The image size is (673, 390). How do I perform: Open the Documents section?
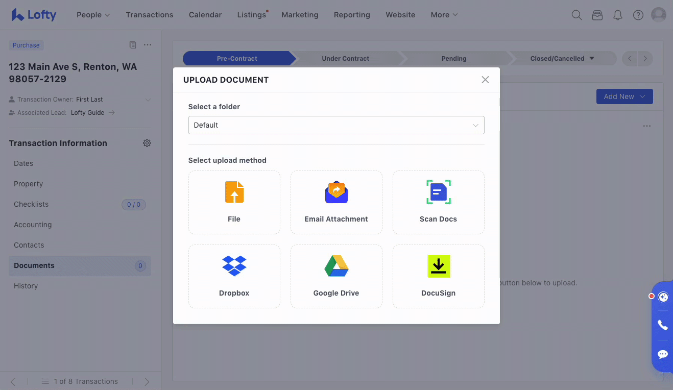tap(80, 265)
